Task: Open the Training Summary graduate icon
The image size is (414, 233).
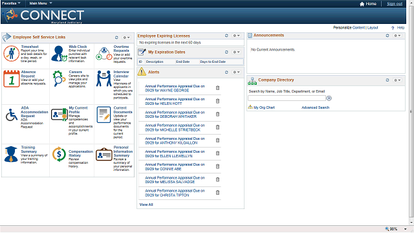Action: pyautogui.click(x=11, y=154)
